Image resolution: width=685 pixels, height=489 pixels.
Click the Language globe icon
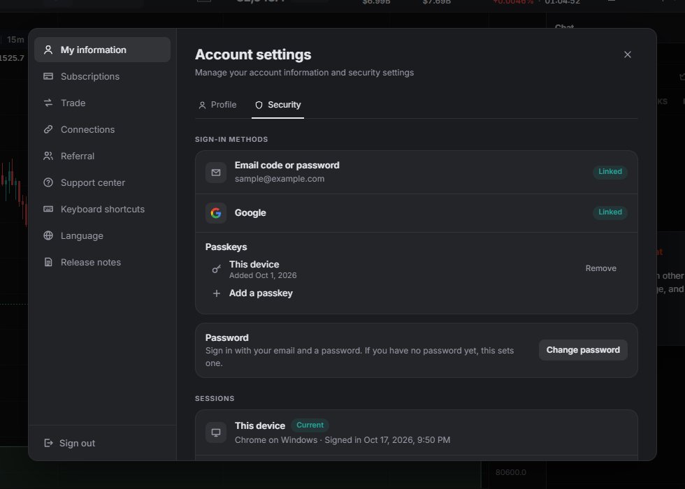pyautogui.click(x=48, y=236)
